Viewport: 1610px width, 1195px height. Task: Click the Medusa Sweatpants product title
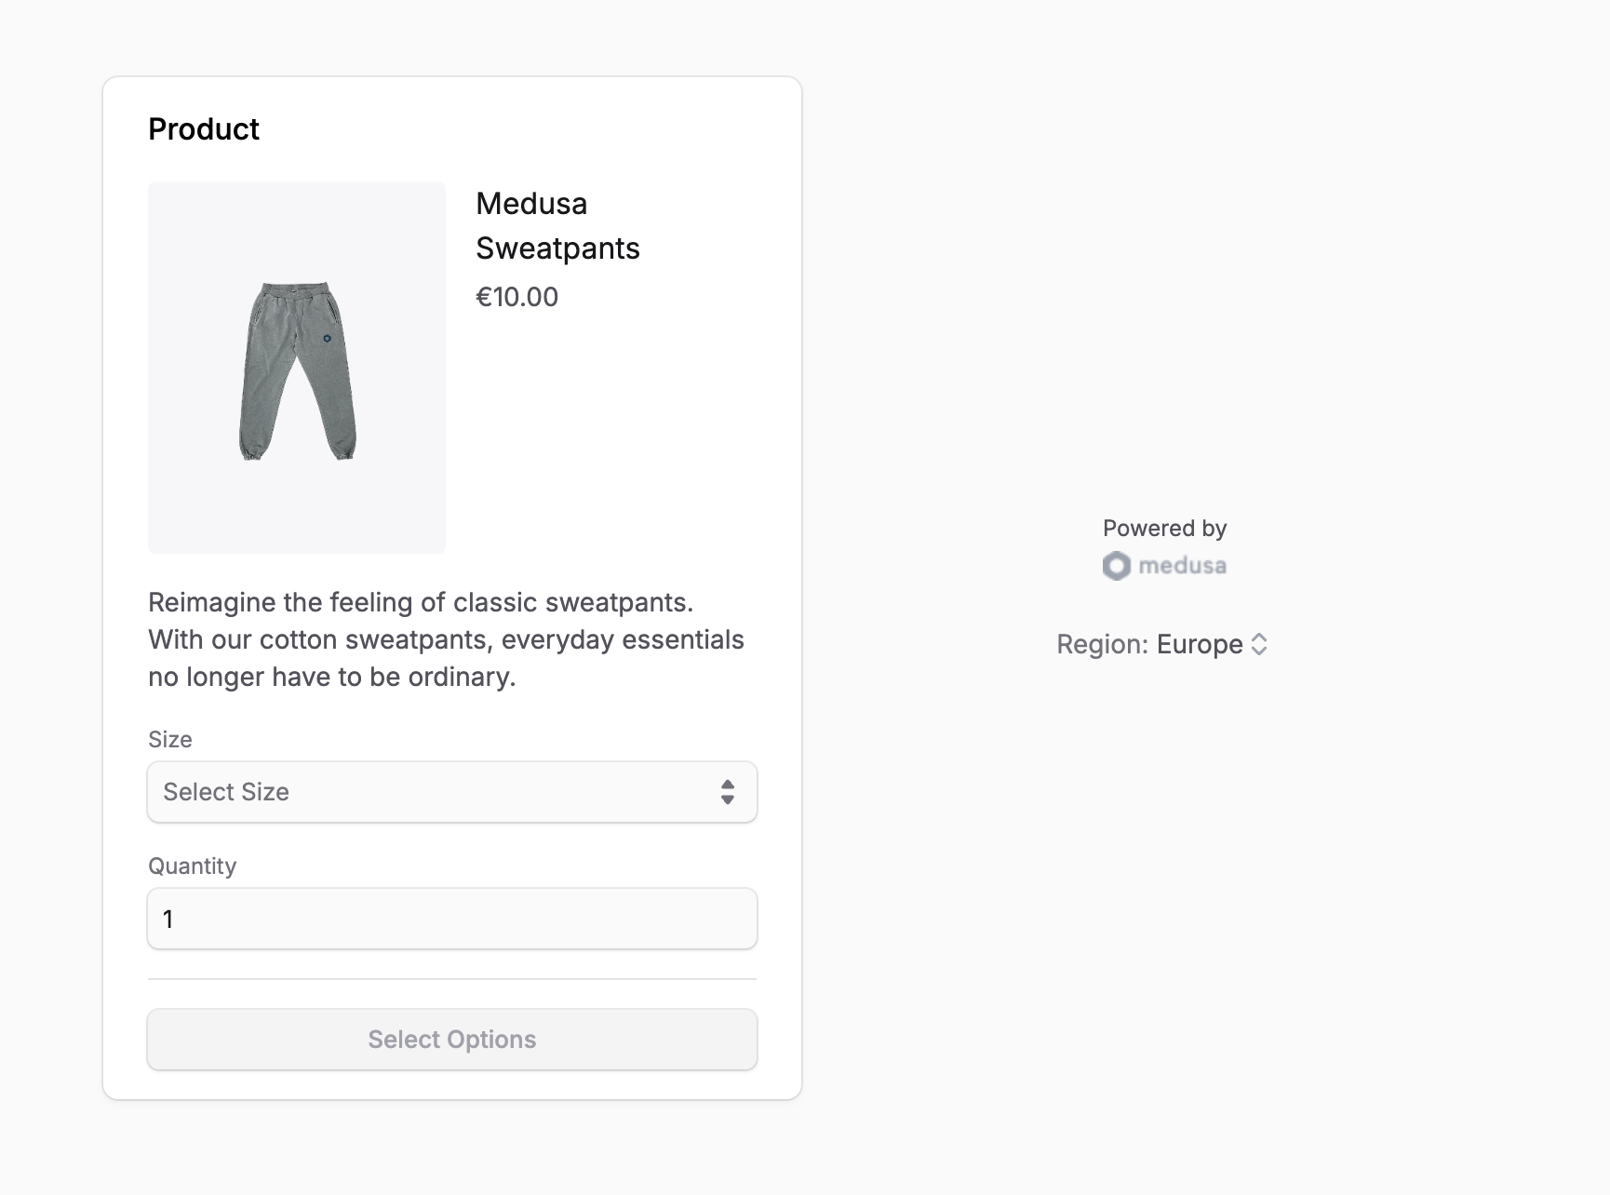pyautogui.click(x=557, y=225)
